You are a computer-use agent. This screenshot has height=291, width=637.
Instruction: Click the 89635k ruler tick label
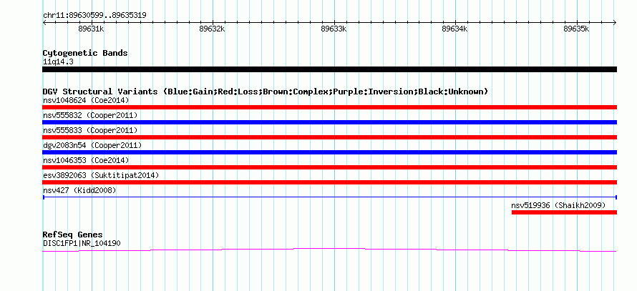pos(576,29)
